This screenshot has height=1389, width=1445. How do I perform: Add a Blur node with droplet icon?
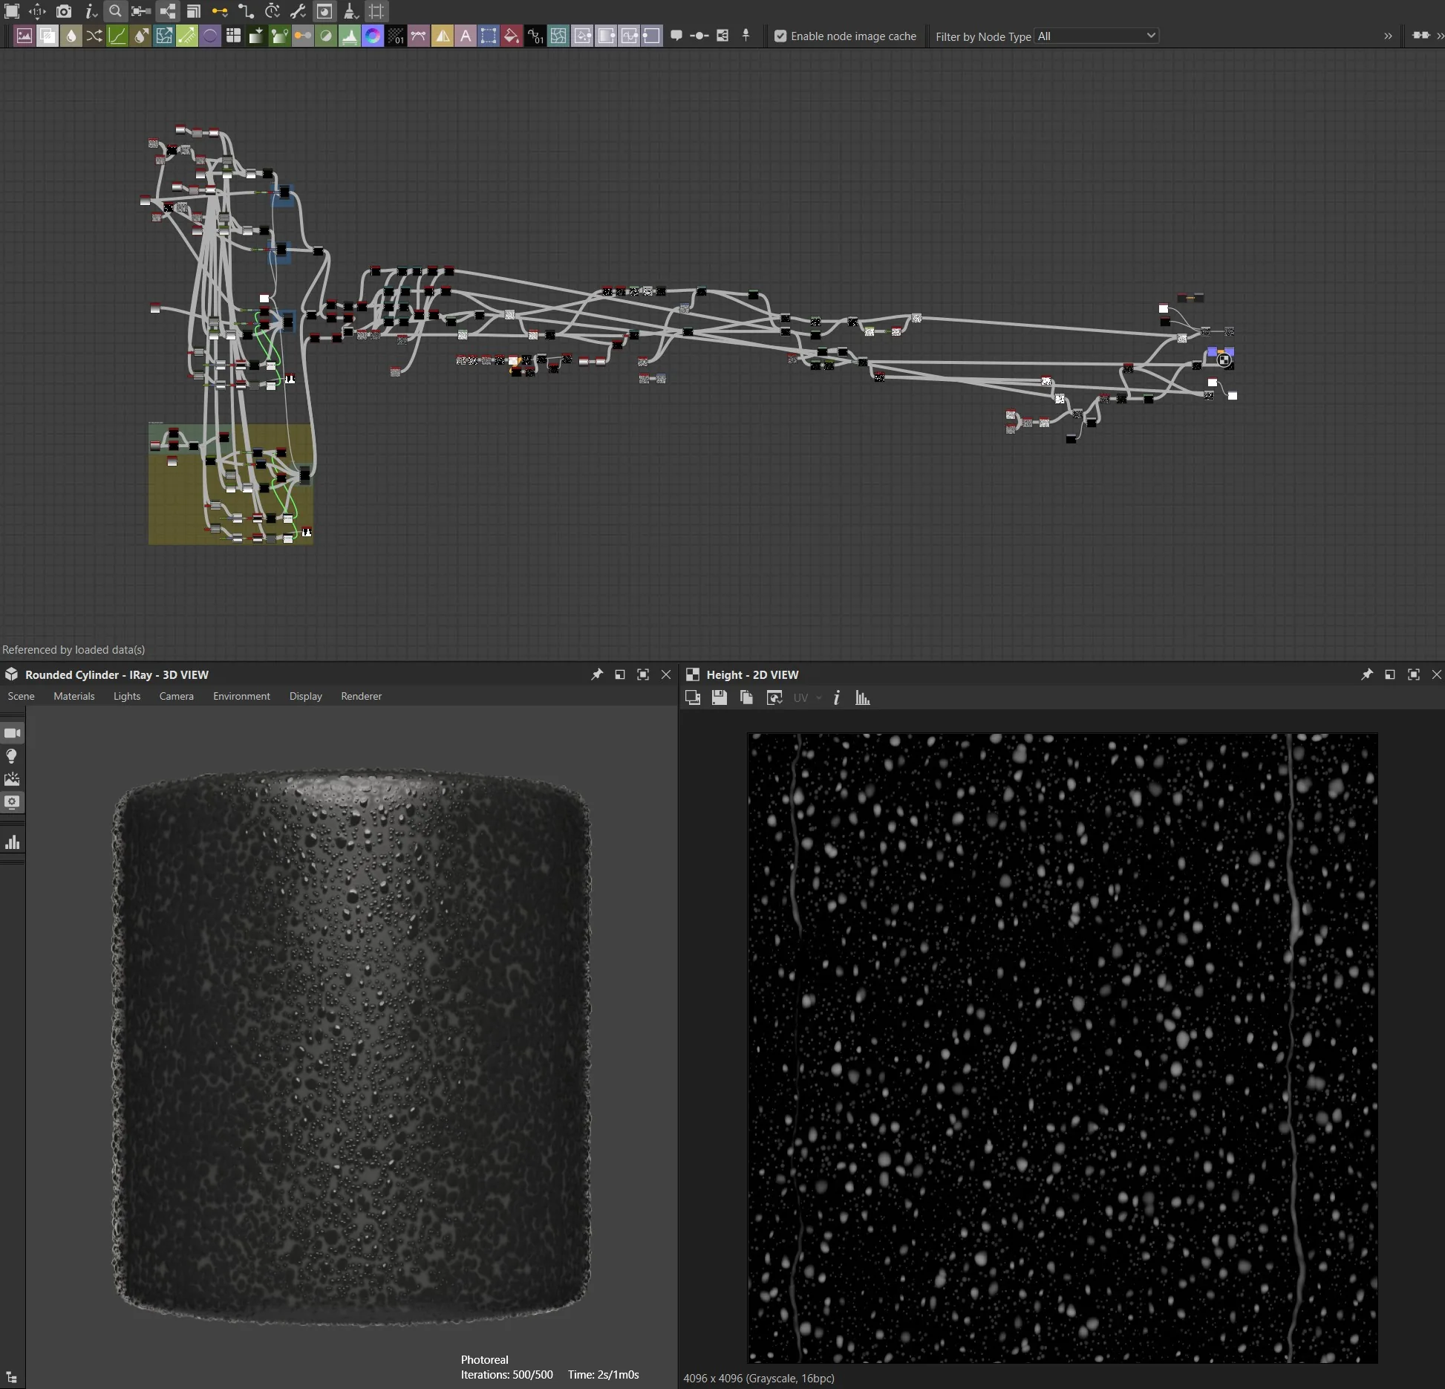71,36
